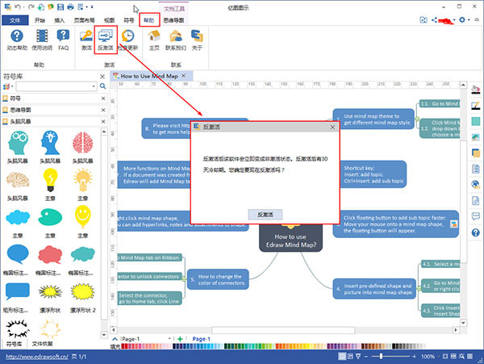Switch to the 开始 ribbon tab

click(40, 20)
